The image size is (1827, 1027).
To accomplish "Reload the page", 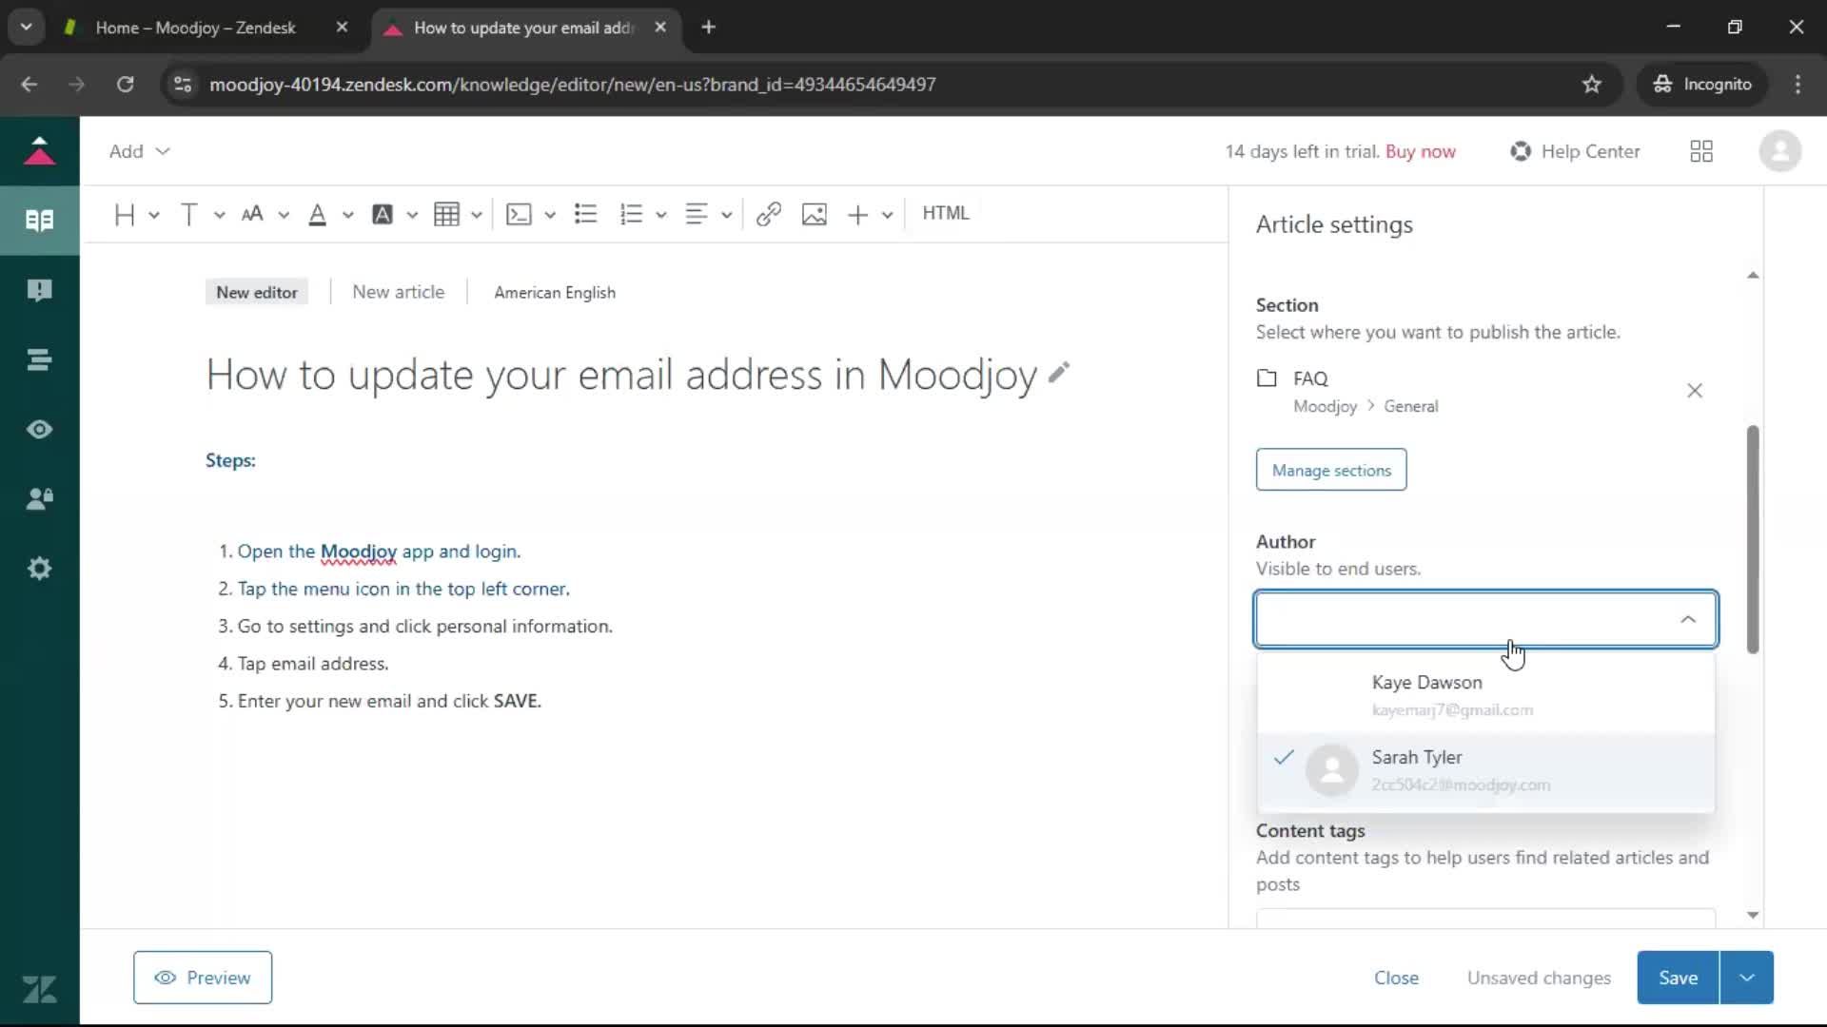I will coord(125,85).
